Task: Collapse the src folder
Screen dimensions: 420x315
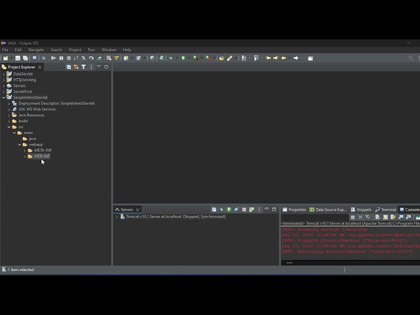Action: pyautogui.click(x=9, y=127)
